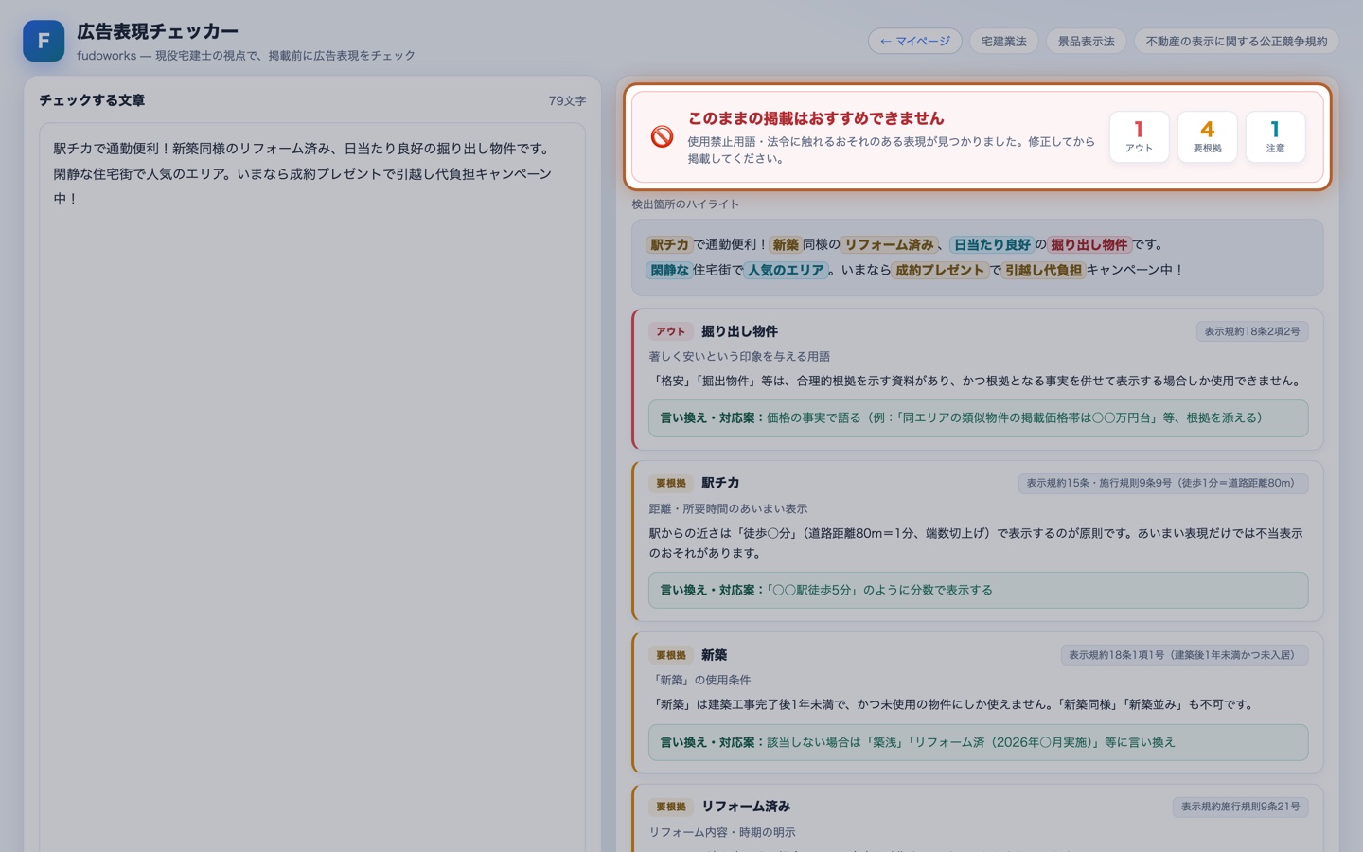Click highlighted term リフォーム済み in highlight panel

coord(890,244)
